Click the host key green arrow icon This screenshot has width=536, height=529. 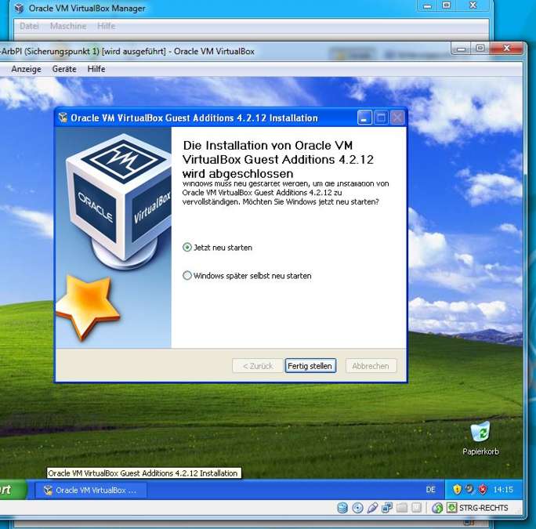[451, 508]
